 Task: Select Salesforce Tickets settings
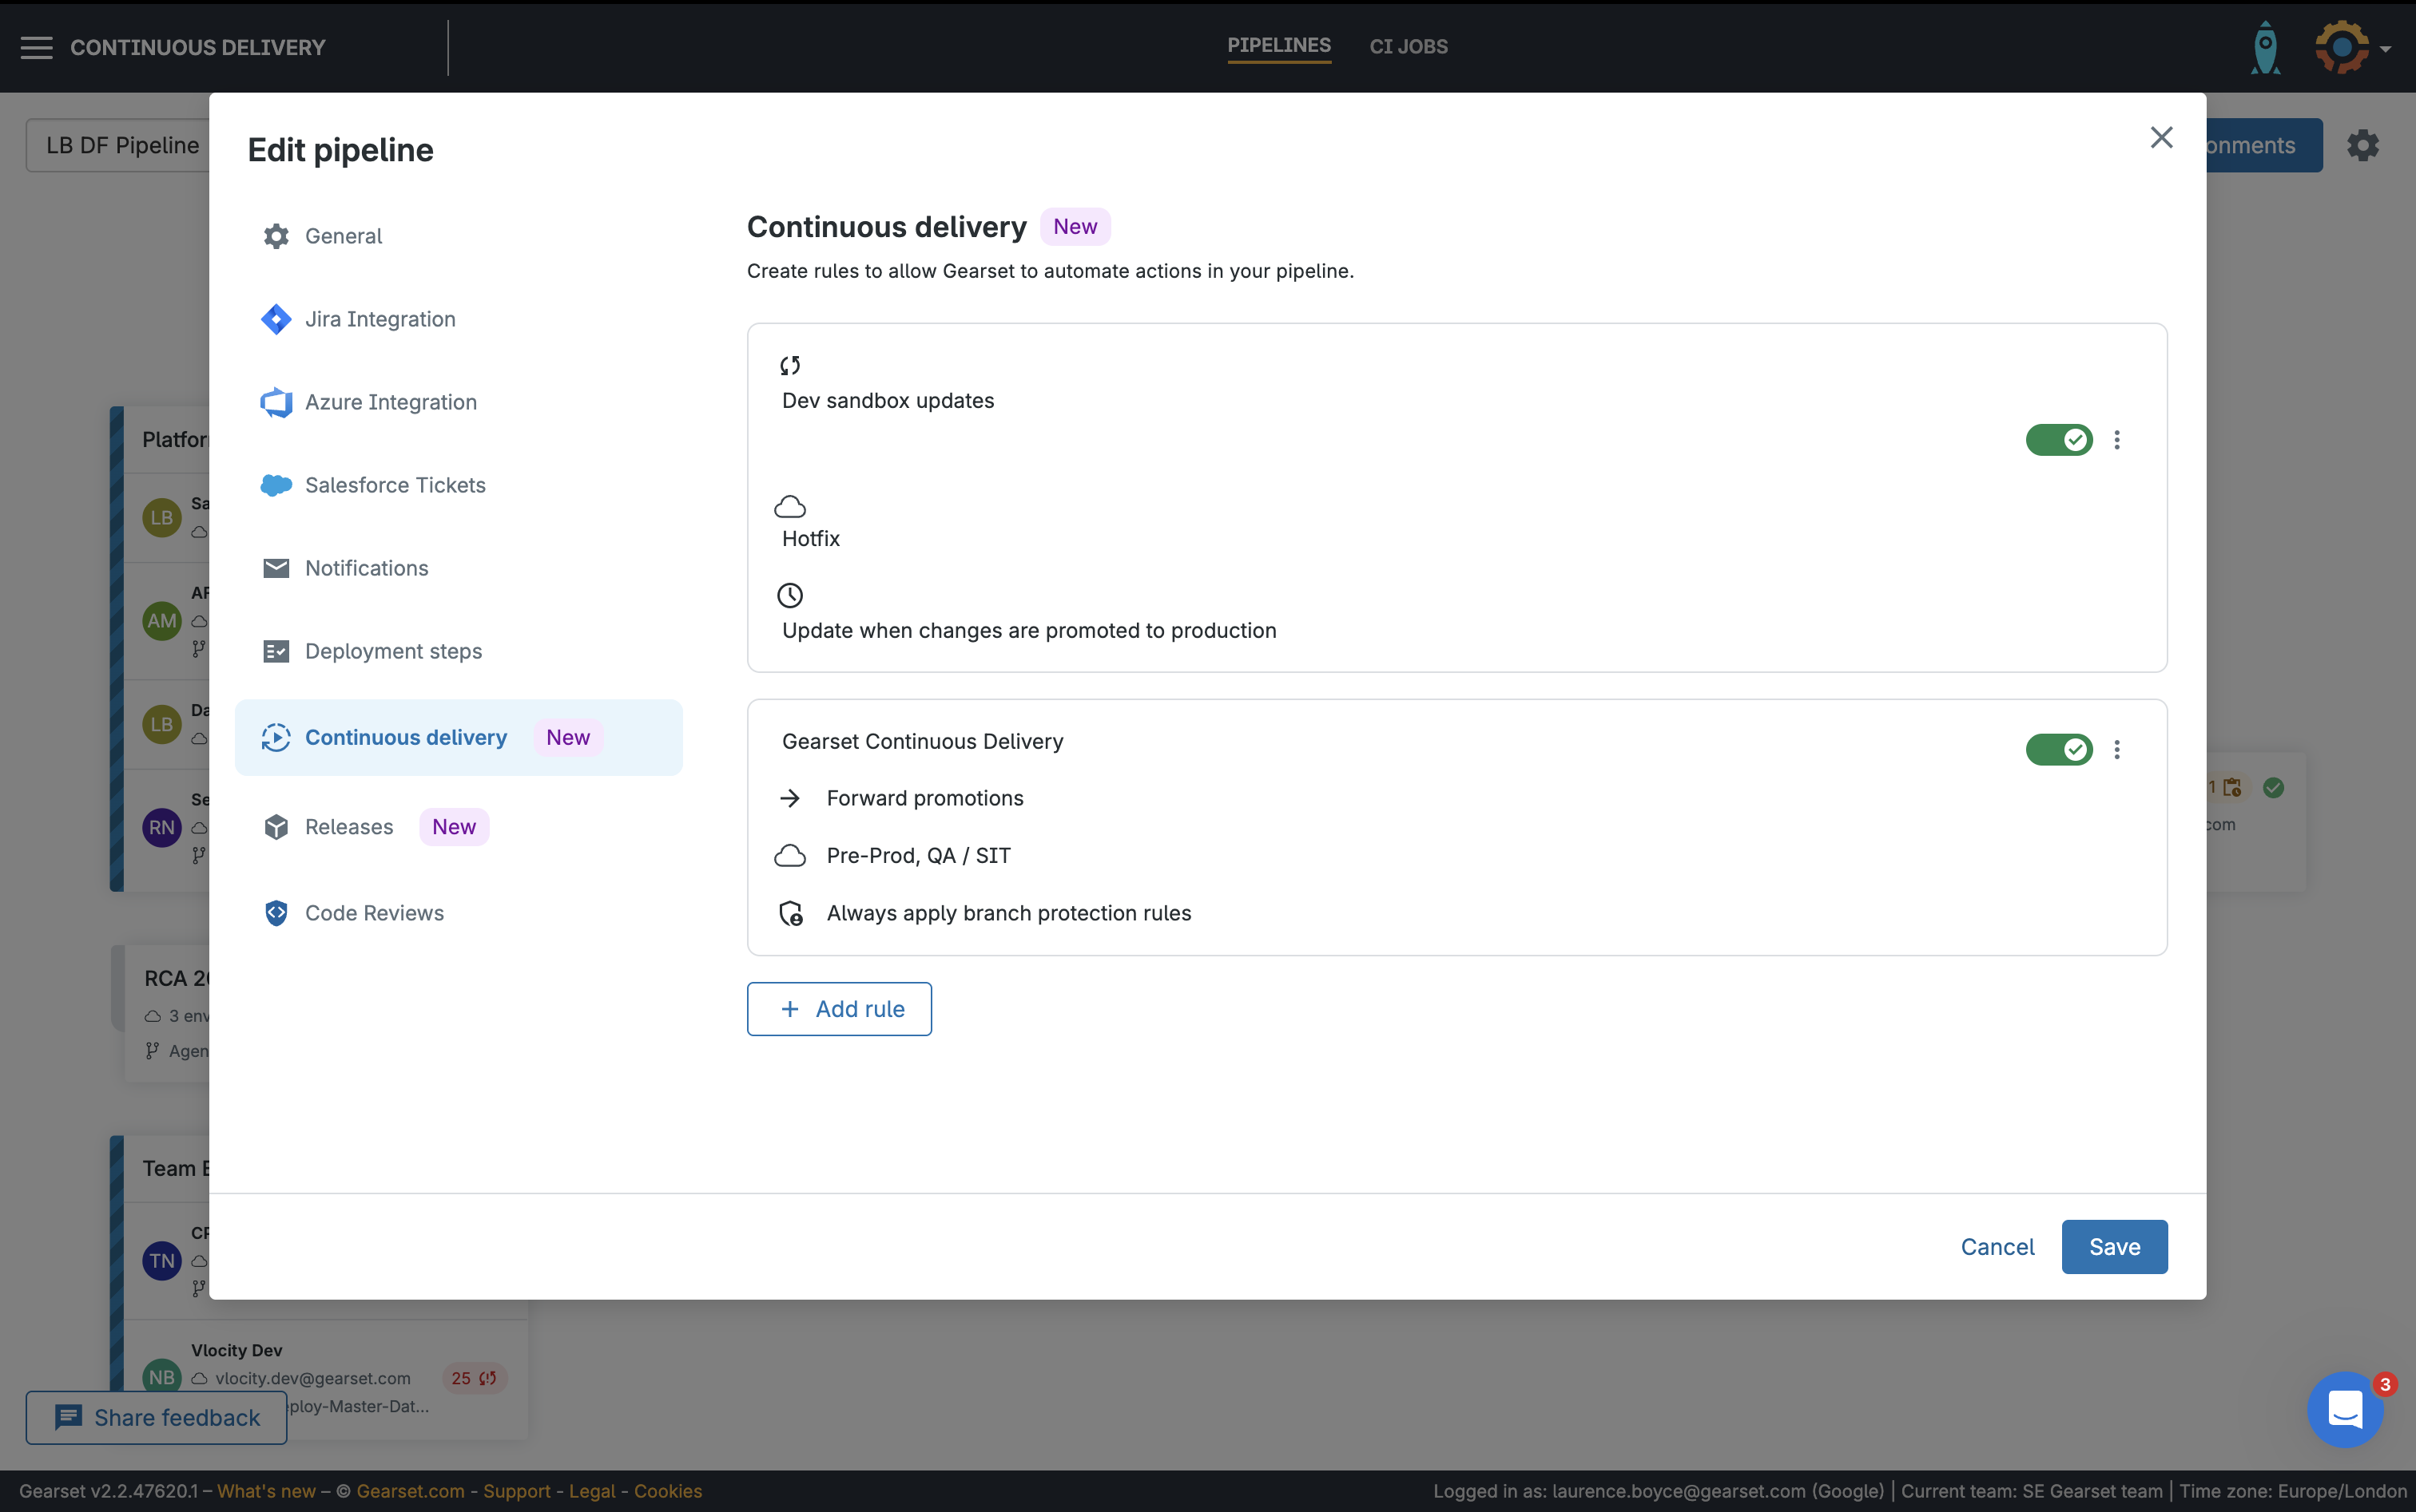[459, 485]
